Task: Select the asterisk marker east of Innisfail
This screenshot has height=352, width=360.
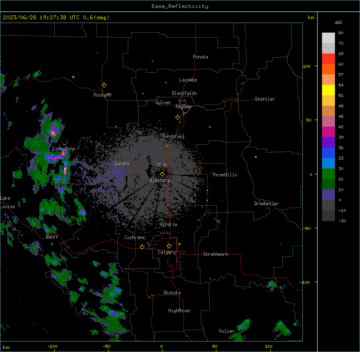Action: (210, 127)
